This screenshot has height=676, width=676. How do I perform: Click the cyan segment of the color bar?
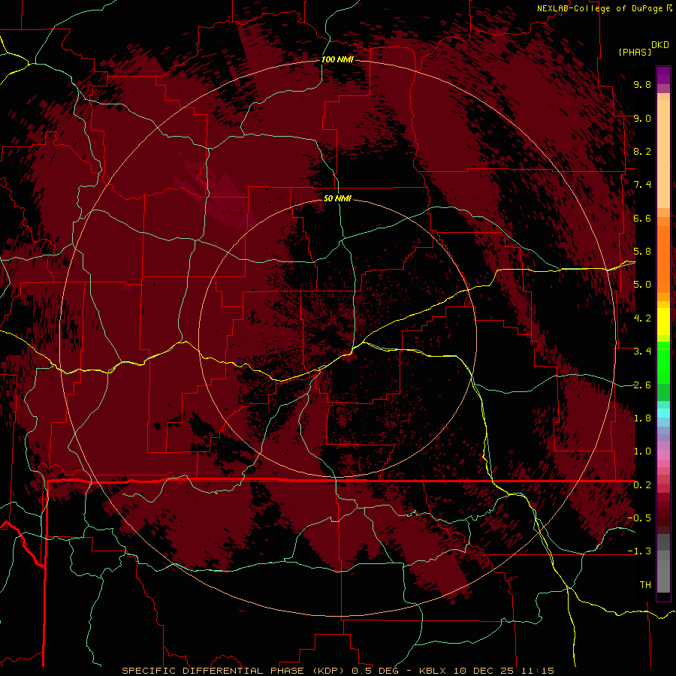coord(663,413)
